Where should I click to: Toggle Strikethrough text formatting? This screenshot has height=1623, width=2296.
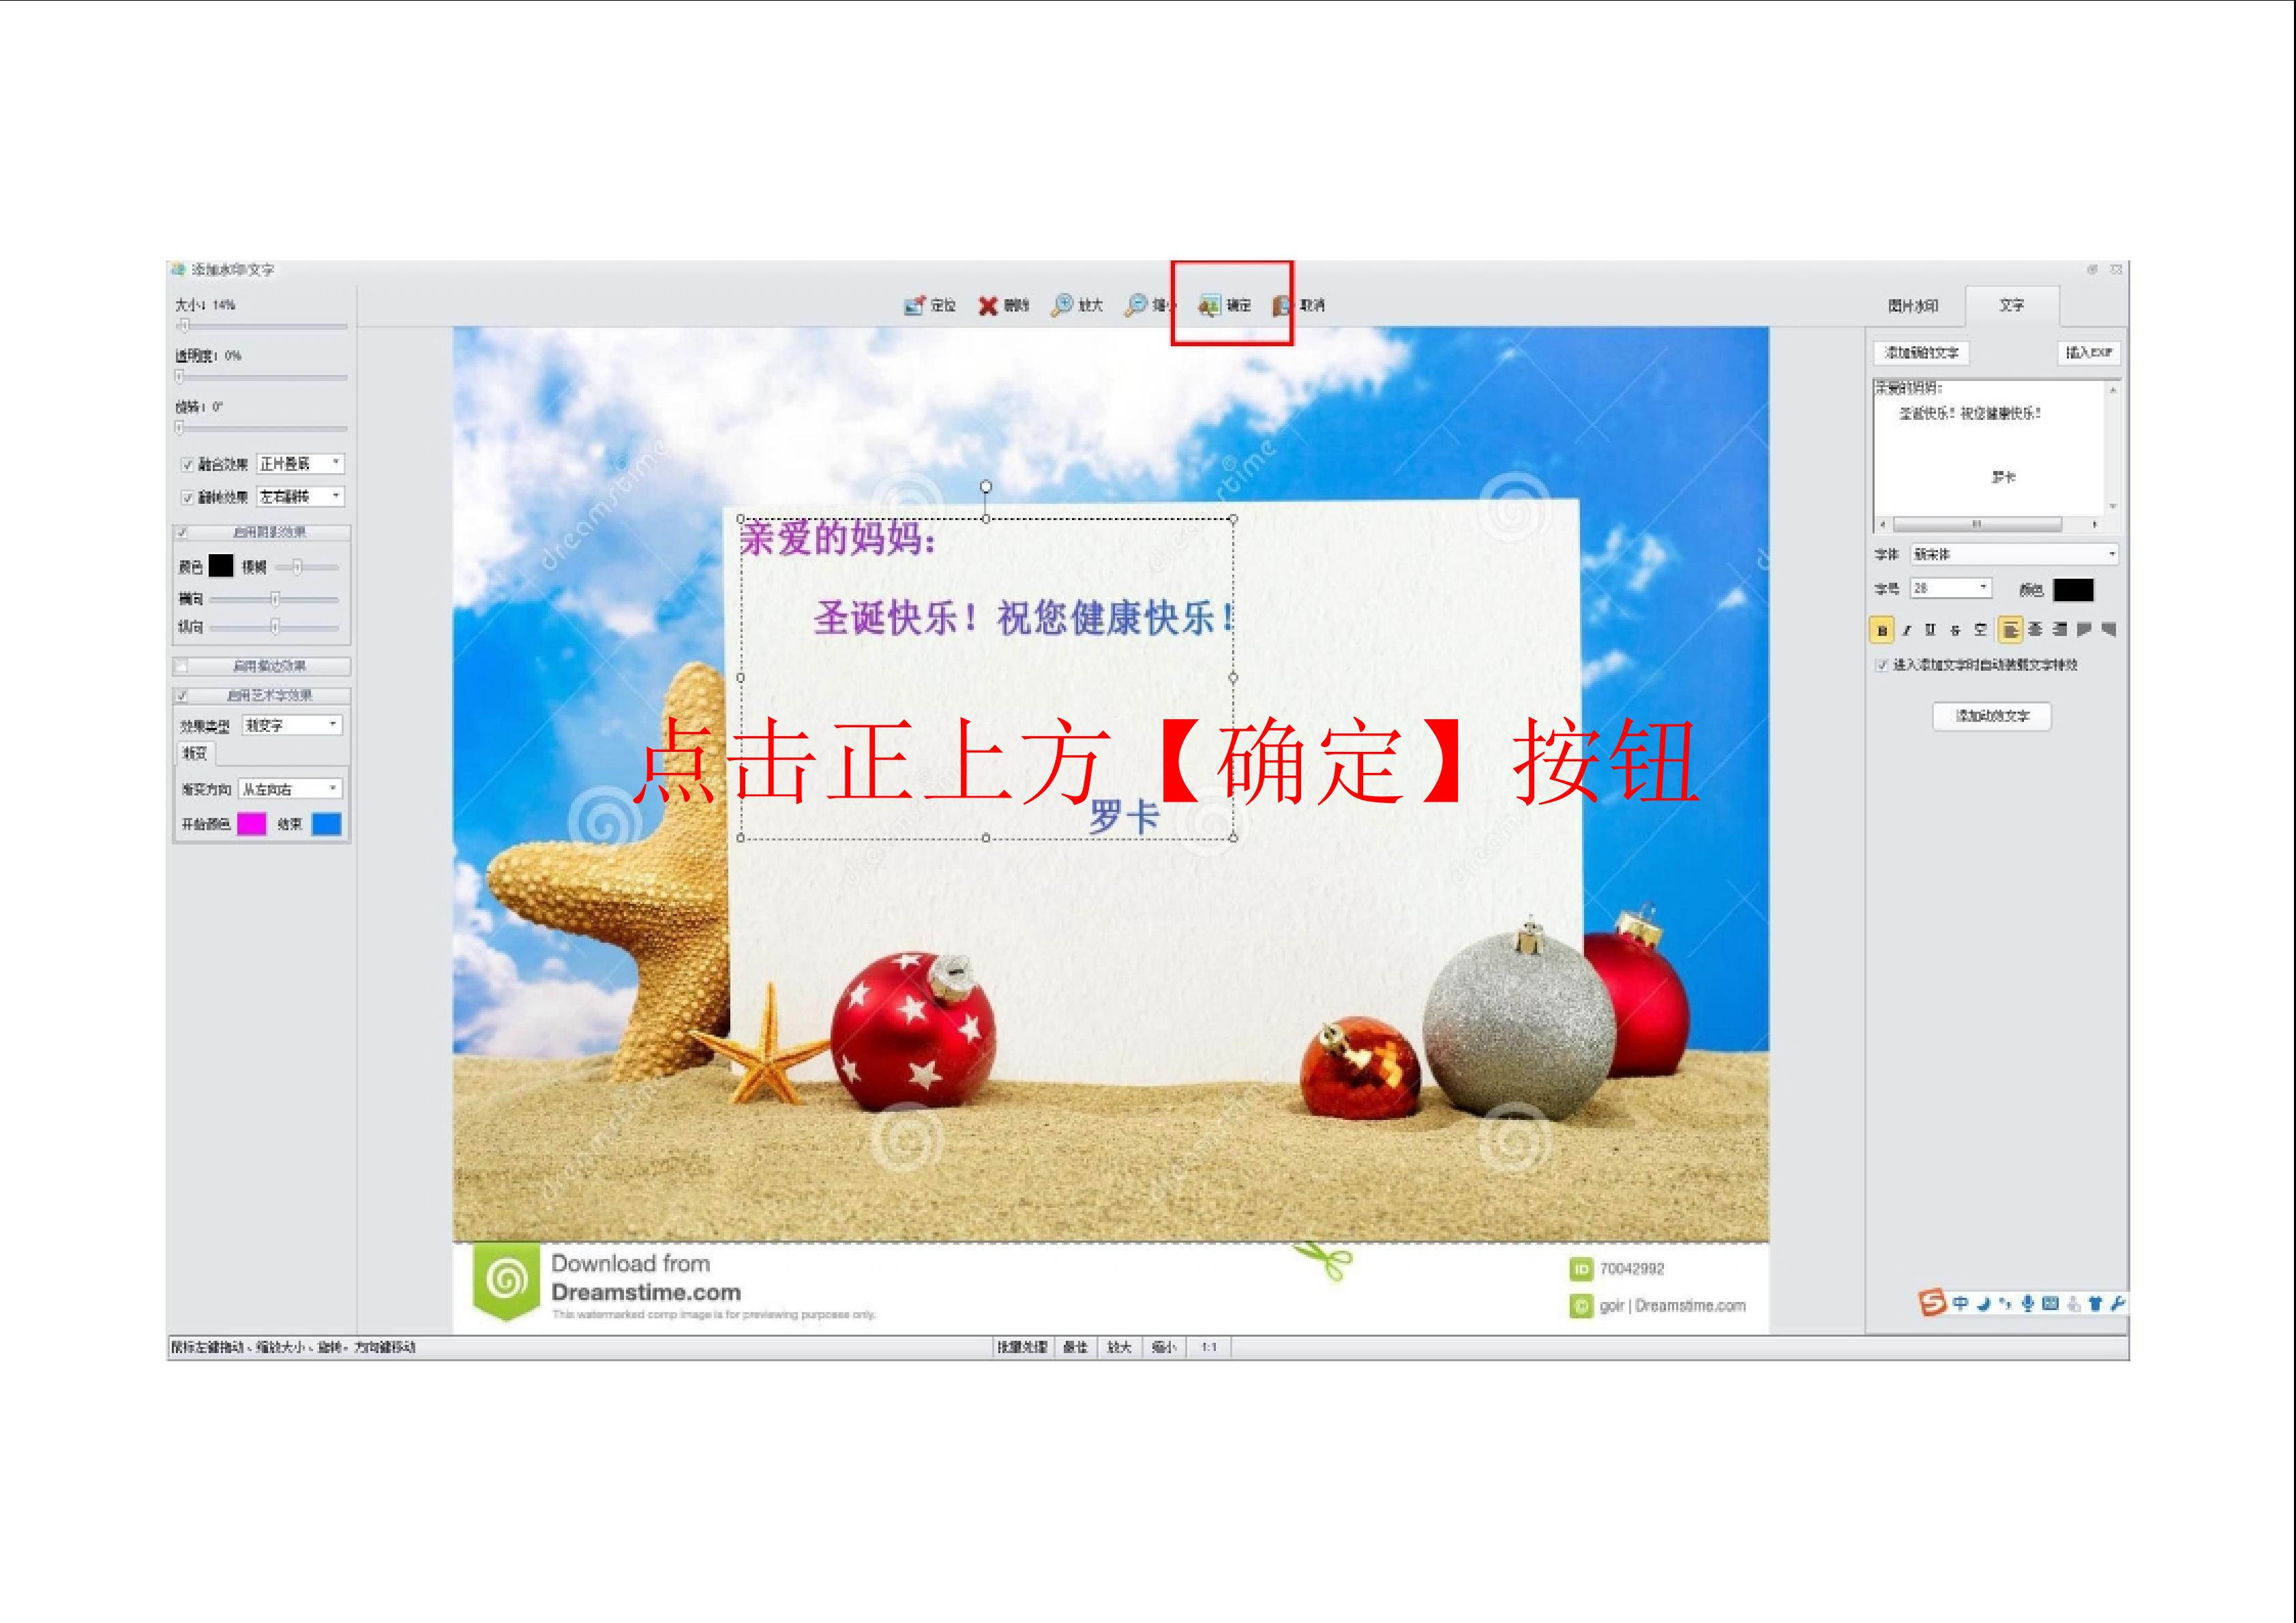[x=1956, y=631]
